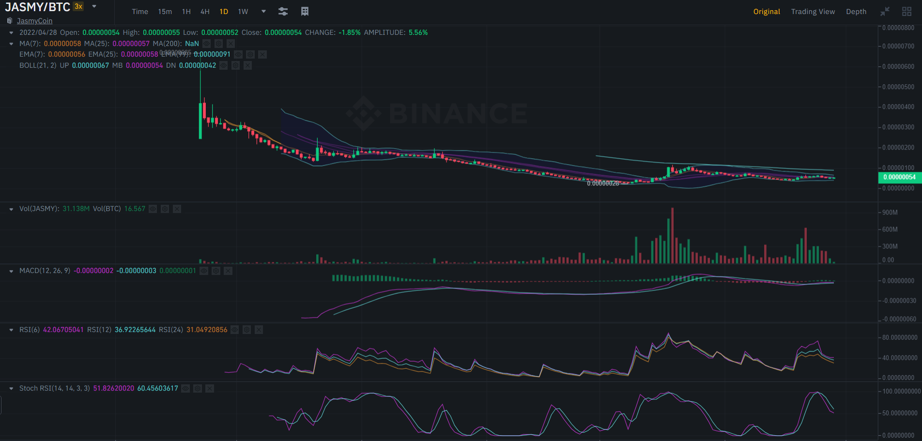Image resolution: width=922 pixels, height=441 pixels.
Task: Click the calculator grid icon in toolbar
Action: click(x=305, y=12)
